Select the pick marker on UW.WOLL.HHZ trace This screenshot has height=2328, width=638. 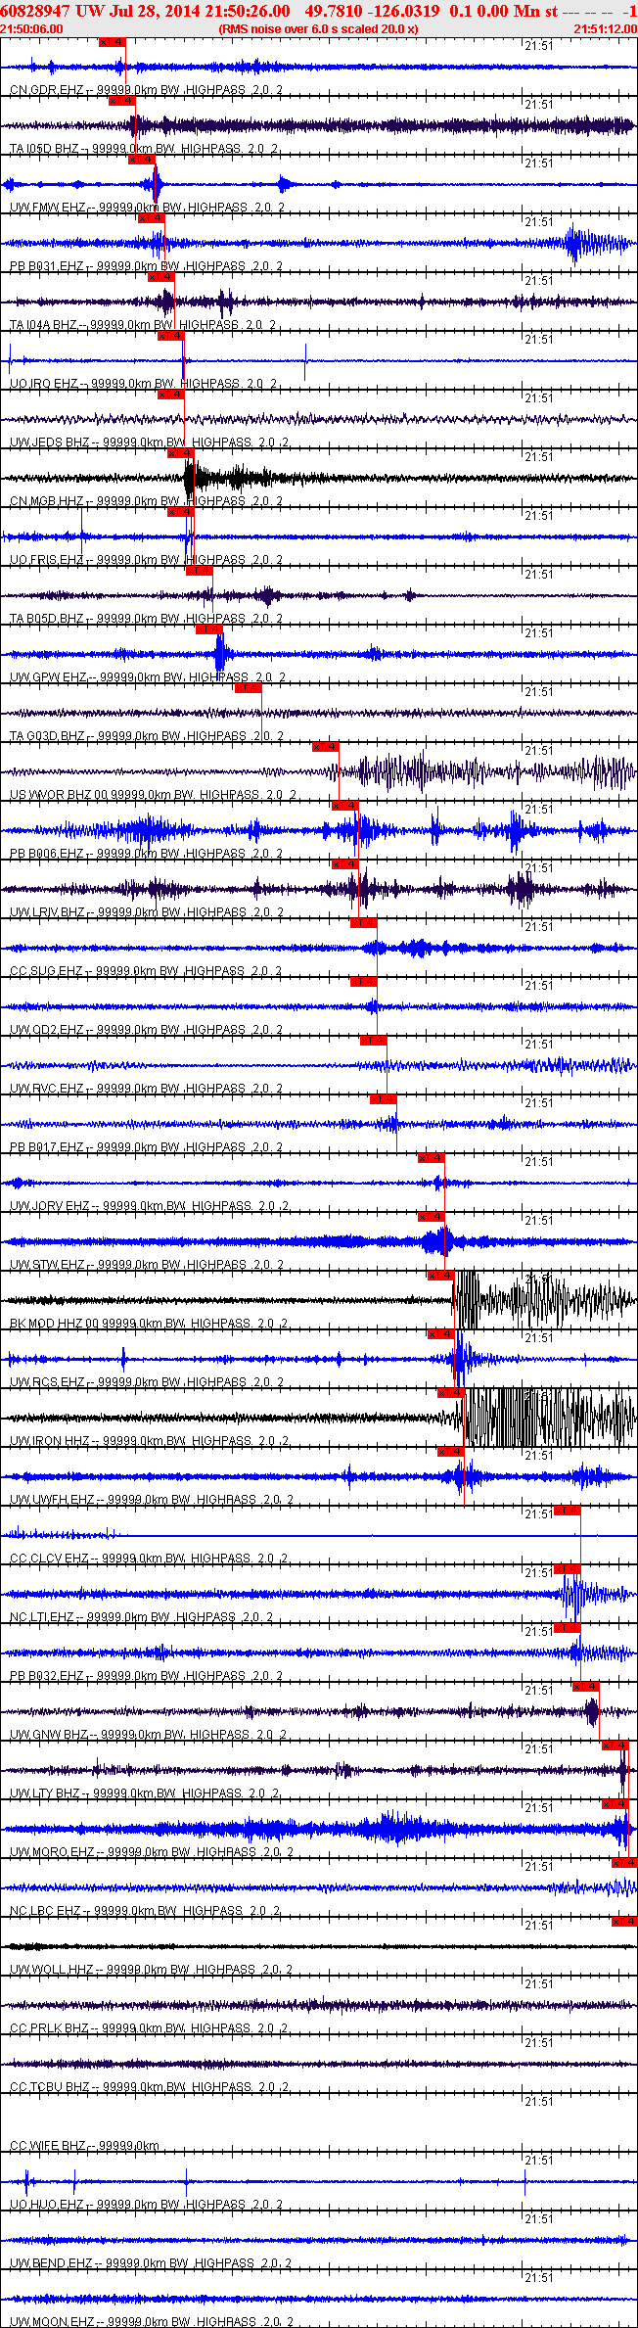pyautogui.click(x=624, y=1922)
